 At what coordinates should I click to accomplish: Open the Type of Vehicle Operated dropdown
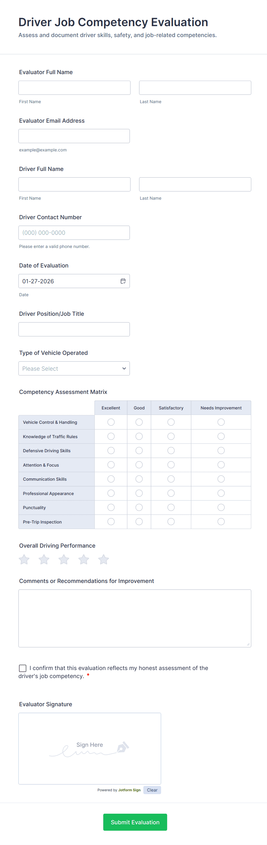tap(74, 368)
